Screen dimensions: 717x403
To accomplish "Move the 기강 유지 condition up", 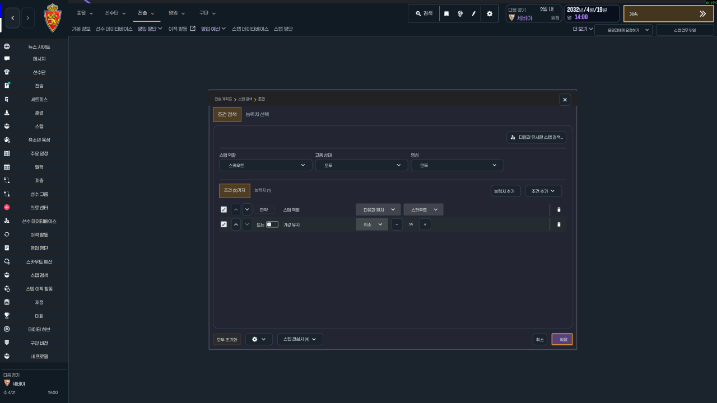I will (236, 224).
